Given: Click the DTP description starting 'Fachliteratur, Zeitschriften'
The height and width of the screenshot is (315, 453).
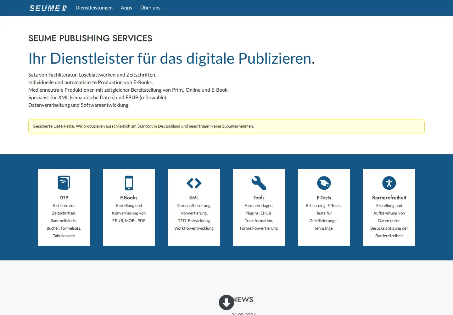Looking at the screenshot, I should (64, 221).
